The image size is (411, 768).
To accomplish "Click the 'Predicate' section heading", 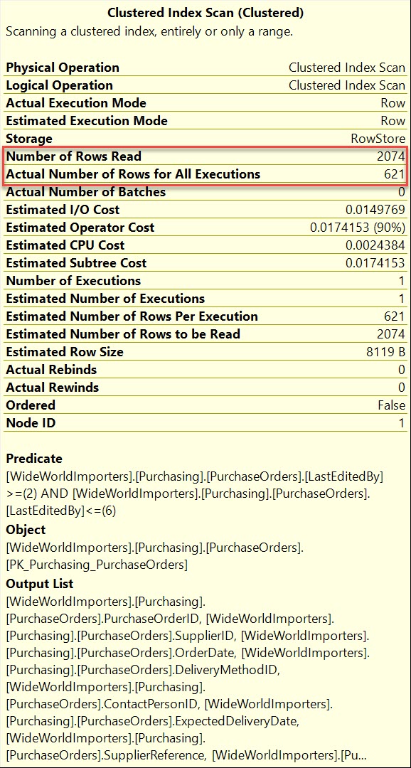I will click(34, 459).
